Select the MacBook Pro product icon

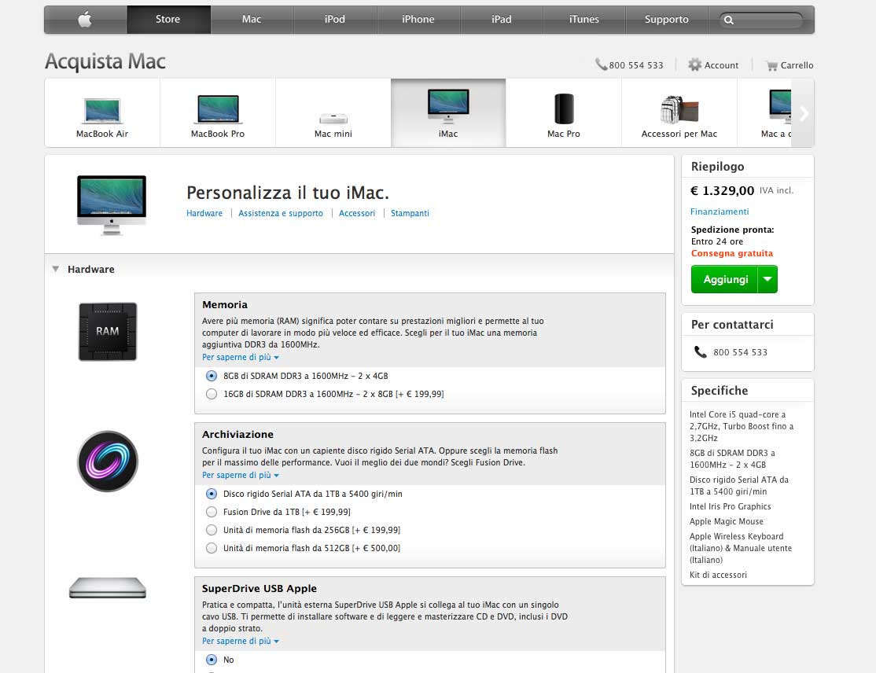coord(218,109)
